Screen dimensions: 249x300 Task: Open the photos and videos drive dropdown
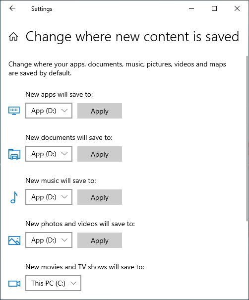49,240
